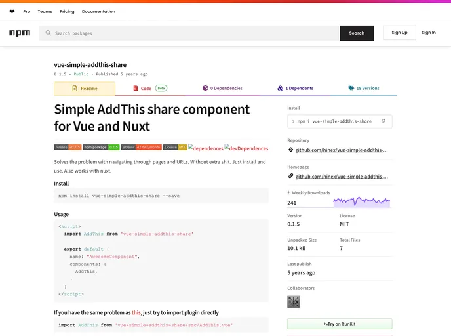Click the Sign Up button
Image resolution: width=451 pixels, height=336 pixels.
pyautogui.click(x=399, y=33)
